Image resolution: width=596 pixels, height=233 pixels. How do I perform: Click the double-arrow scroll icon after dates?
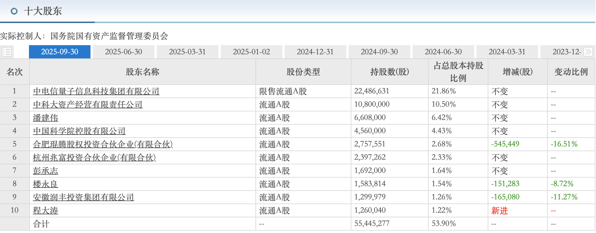click(588, 52)
